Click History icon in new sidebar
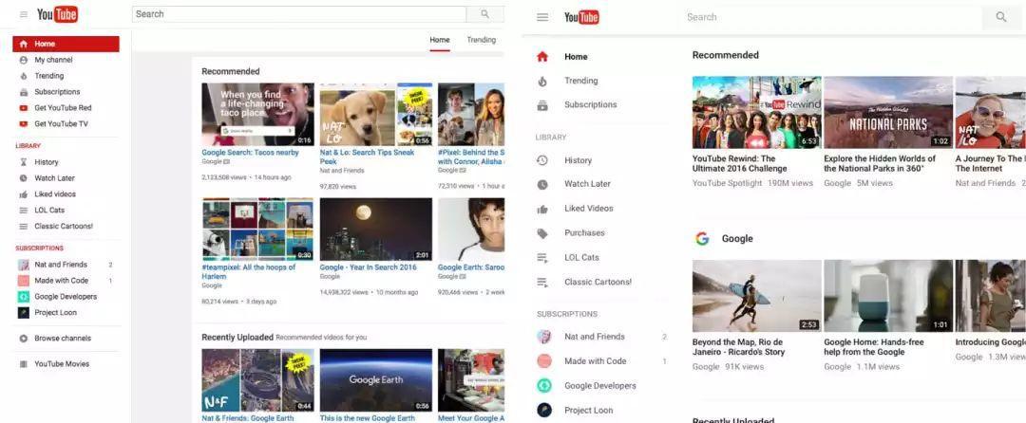The height and width of the screenshot is (423, 1026). point(542,160)
